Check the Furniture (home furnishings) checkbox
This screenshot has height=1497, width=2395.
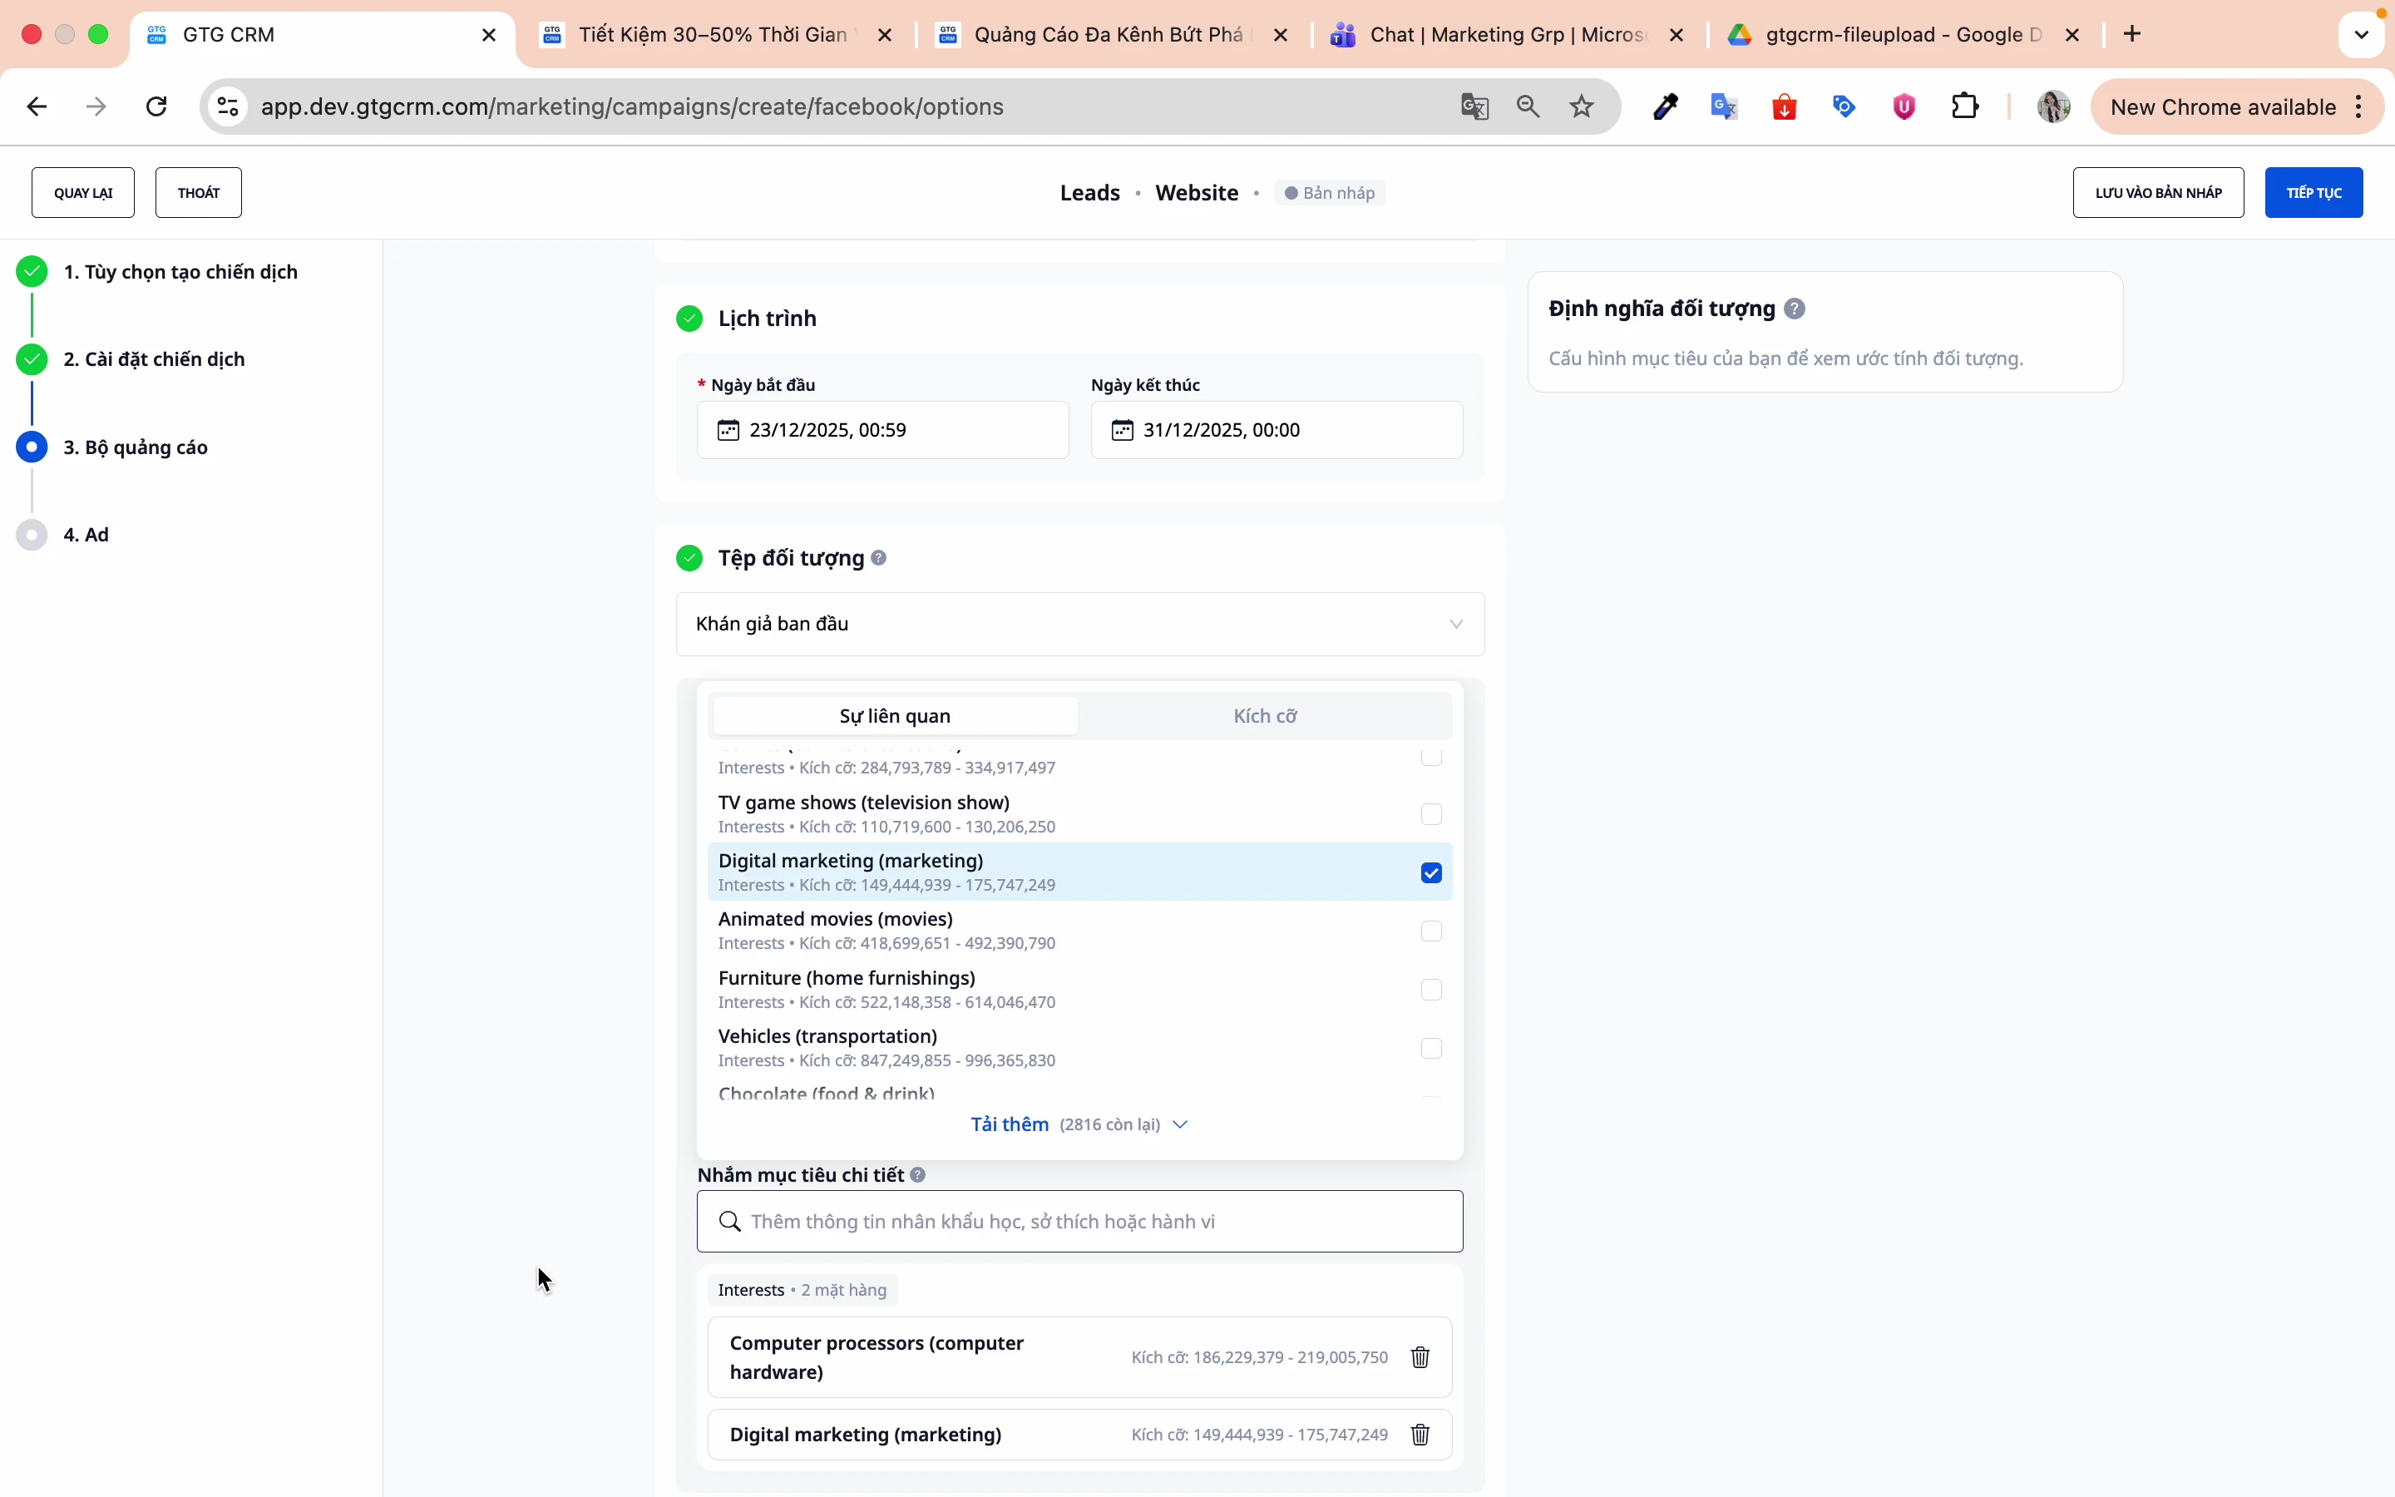point(1431,989)
